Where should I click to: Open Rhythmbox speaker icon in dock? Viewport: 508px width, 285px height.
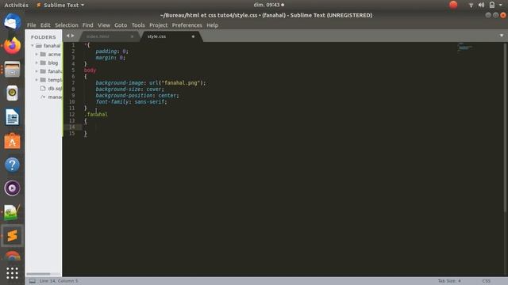click(x=12, y=93)
